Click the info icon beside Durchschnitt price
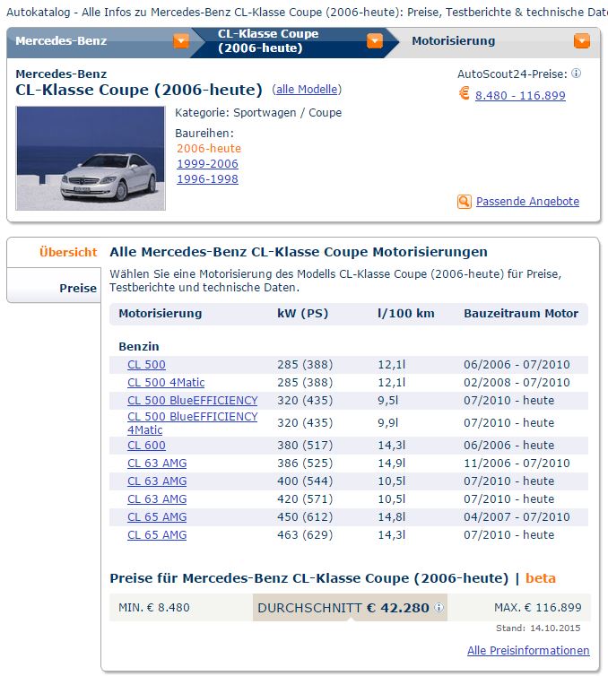The height and width of the screenshot is (676, 608). [x=439, y=607]
